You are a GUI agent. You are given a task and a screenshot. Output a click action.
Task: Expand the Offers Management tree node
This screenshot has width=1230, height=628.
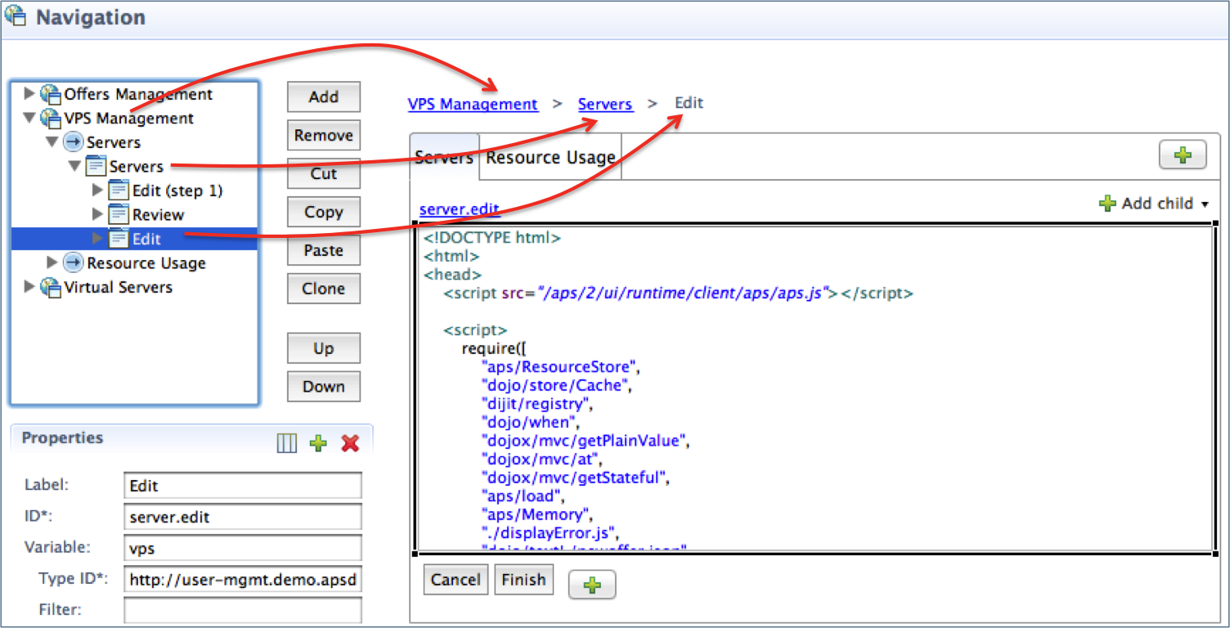click(x=30, y=94)
